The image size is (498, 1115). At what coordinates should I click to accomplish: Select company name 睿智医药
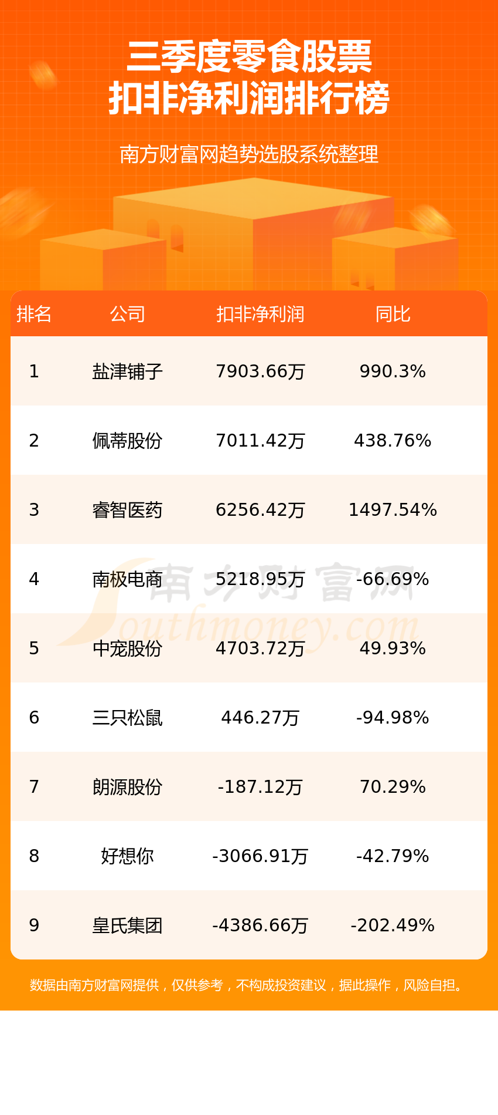127,510
